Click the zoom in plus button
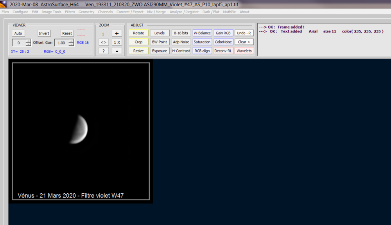 [117, 33]
